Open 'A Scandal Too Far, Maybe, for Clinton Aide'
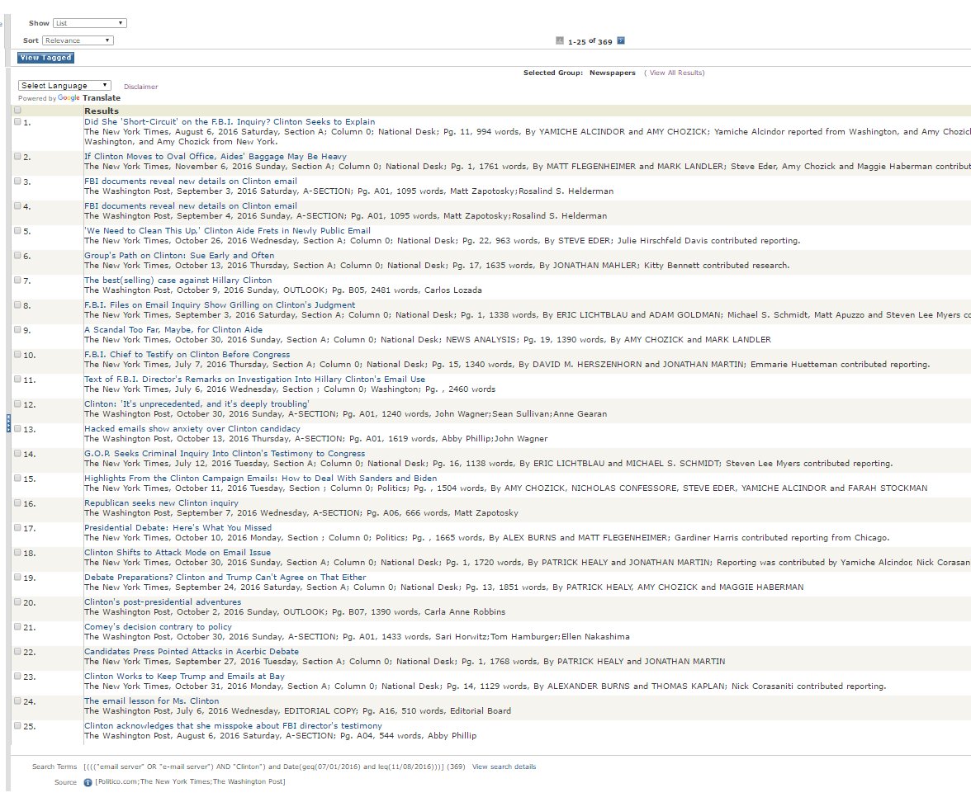971x802 pixels. coord(173,330)
